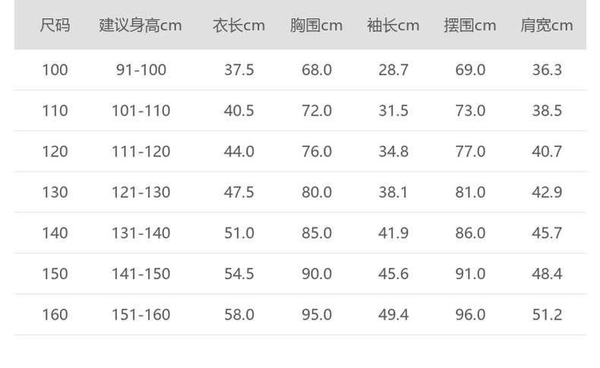
Task: Click the 34.8 sleeve length cell
Action: pos(393,152)
